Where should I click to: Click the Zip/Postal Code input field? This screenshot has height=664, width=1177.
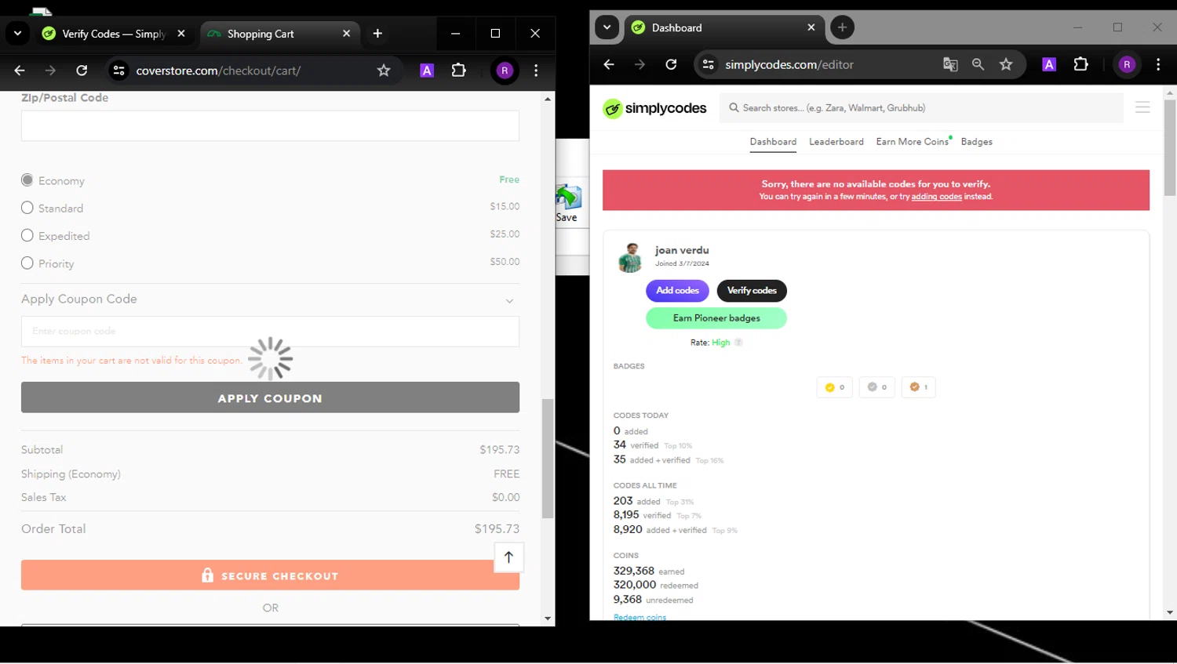pos(270,125)
